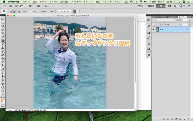Toggle lock position icon

[165, 25]
